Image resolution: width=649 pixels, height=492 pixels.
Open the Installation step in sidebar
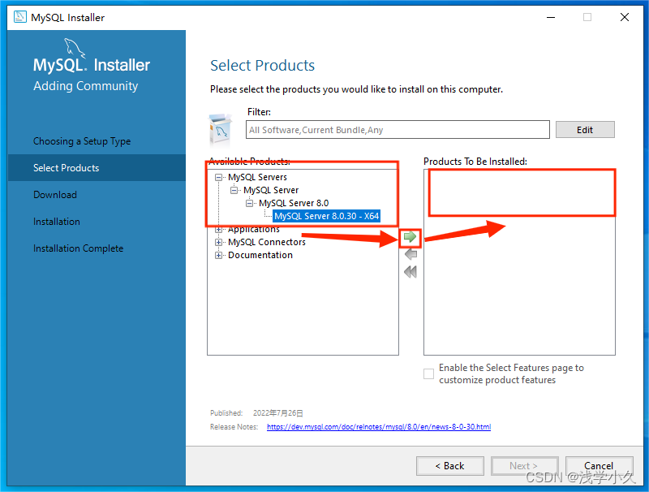click(x=57, y=222)
